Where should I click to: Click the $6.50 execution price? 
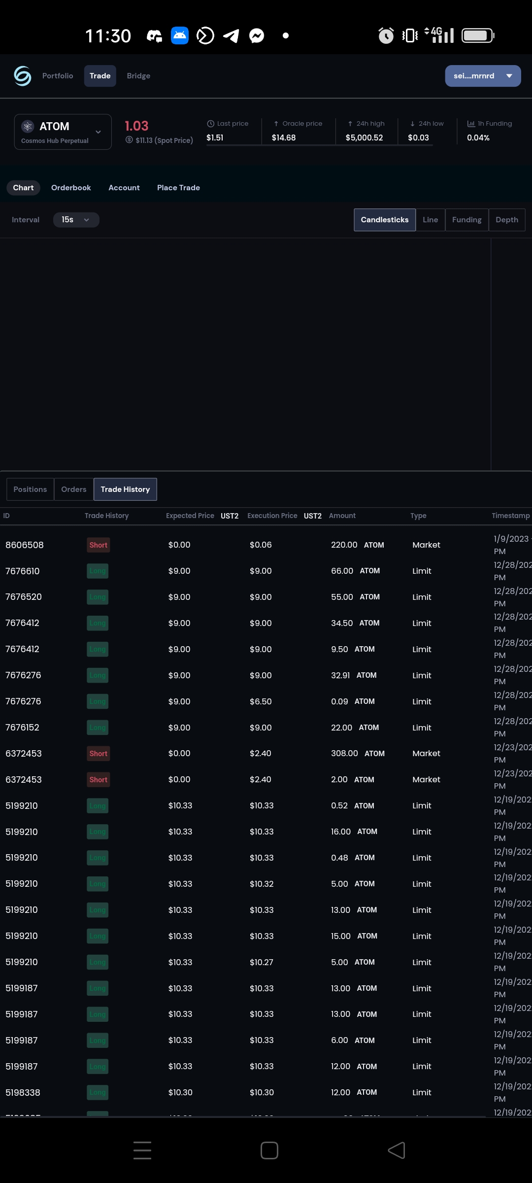(x=261, y=701)
